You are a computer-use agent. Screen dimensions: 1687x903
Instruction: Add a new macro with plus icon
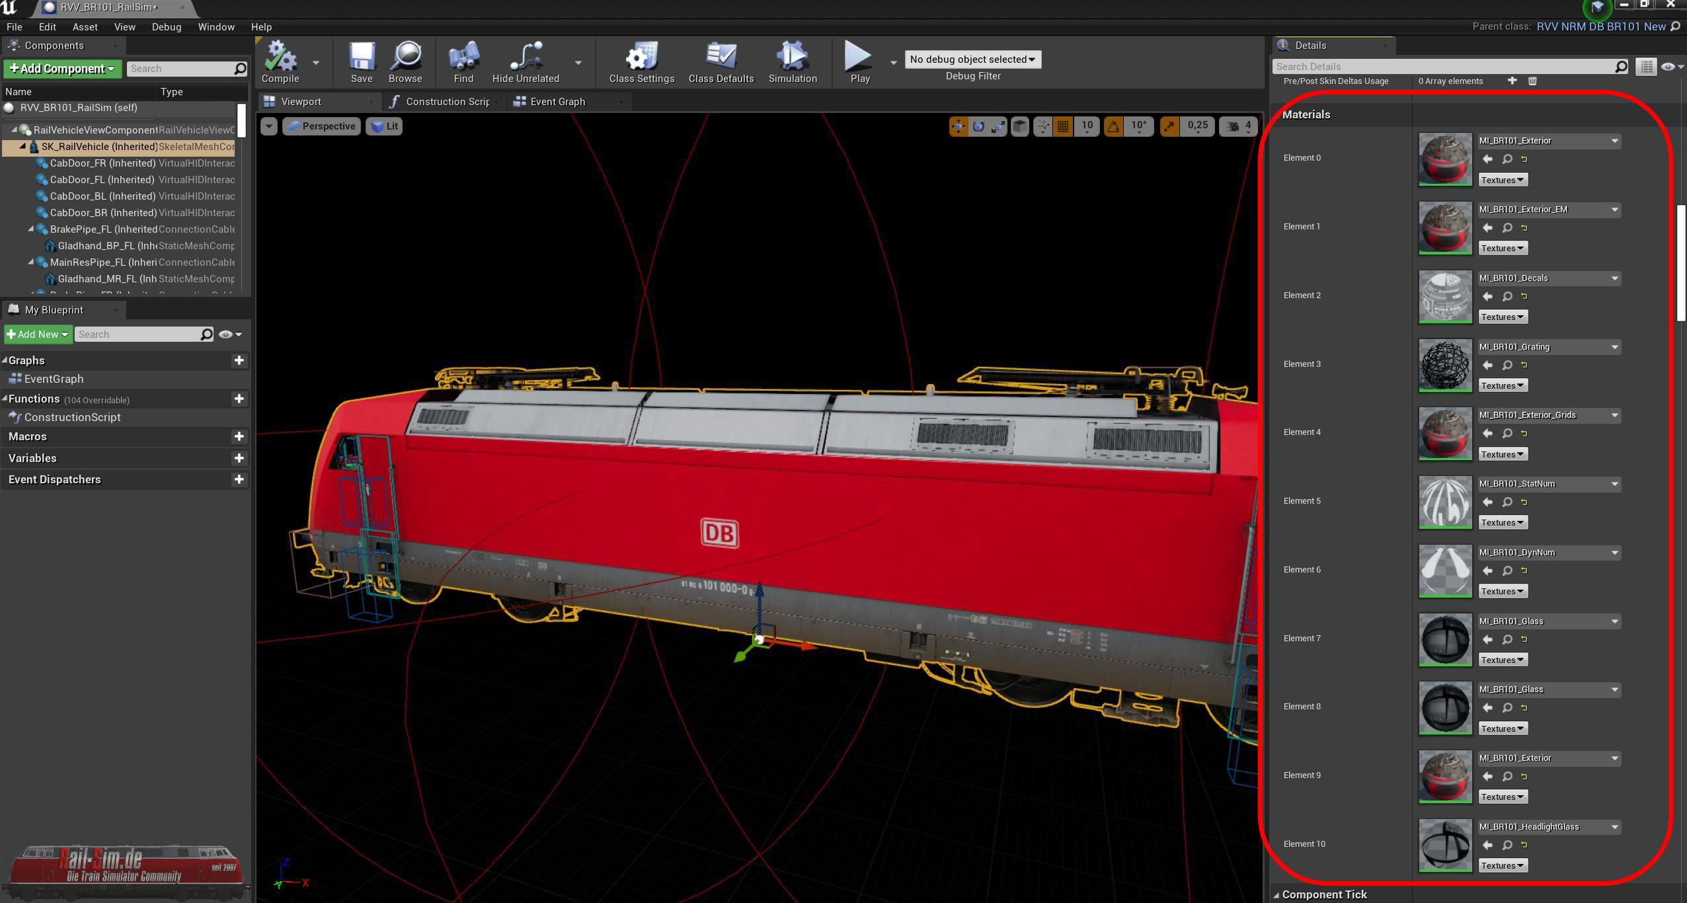coord(239,436)
